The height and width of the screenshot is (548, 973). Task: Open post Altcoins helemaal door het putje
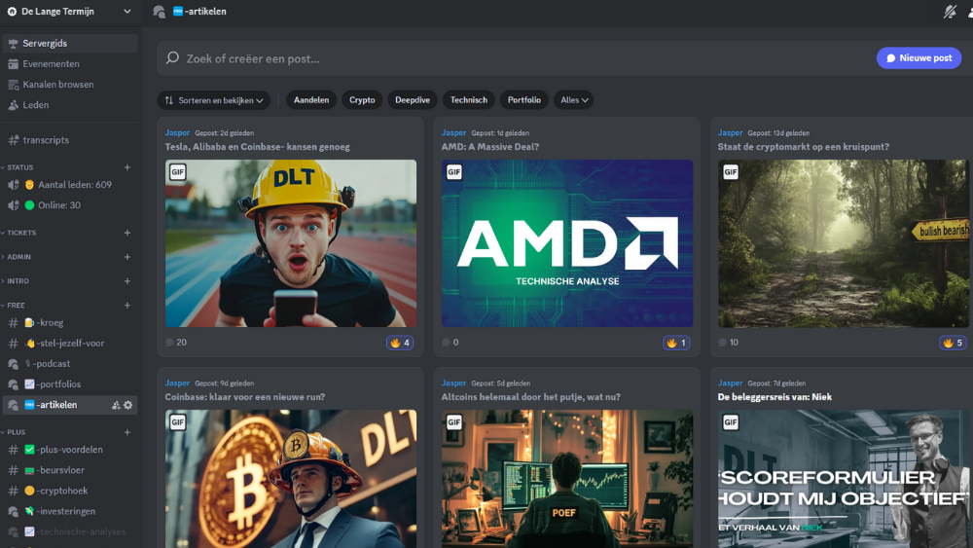click(x=530, y=397)
